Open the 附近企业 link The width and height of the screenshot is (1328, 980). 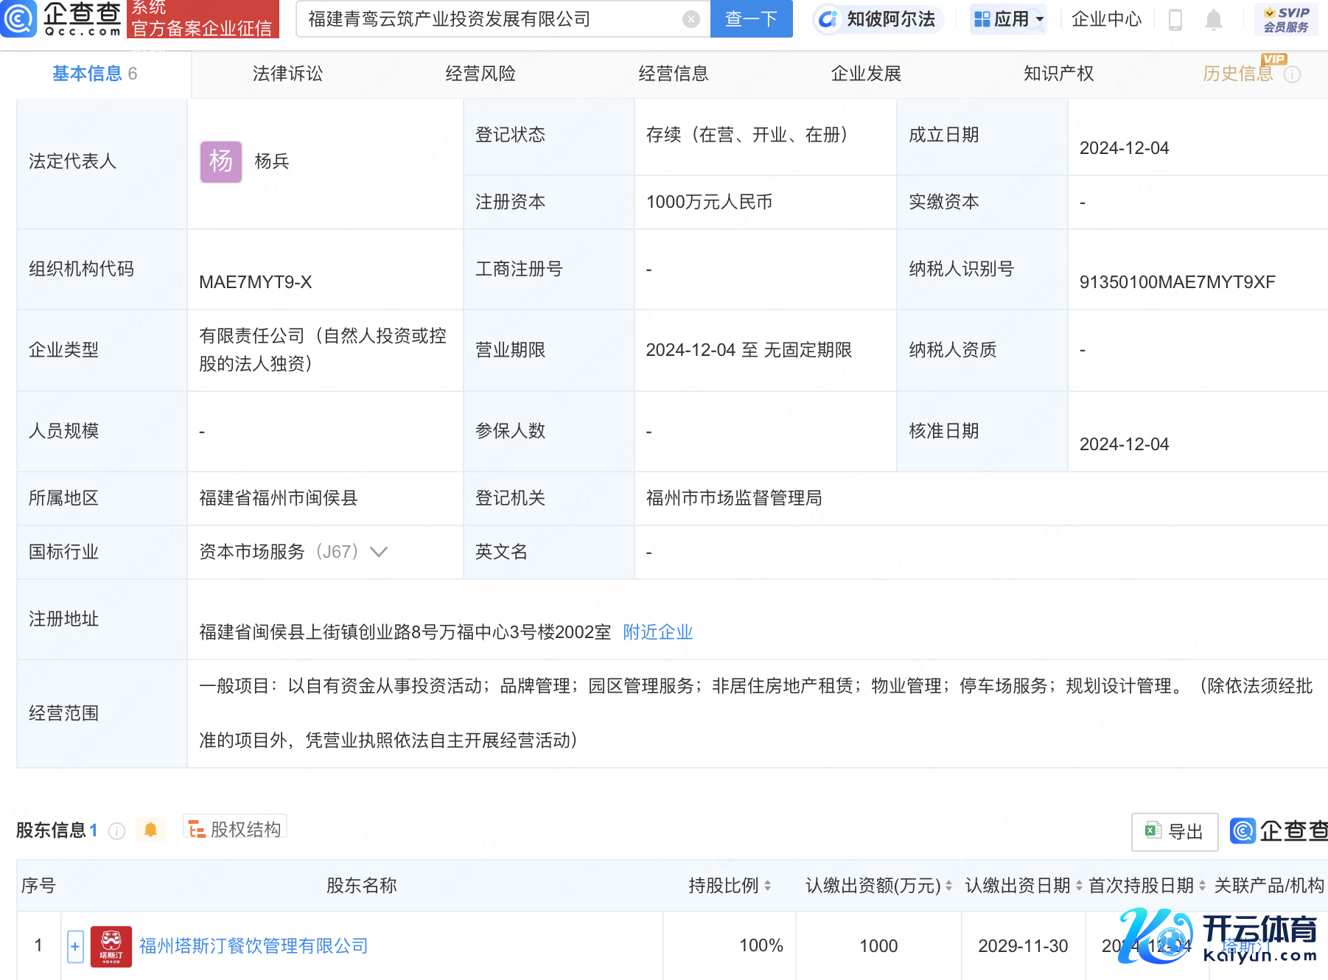coord(657,632)
